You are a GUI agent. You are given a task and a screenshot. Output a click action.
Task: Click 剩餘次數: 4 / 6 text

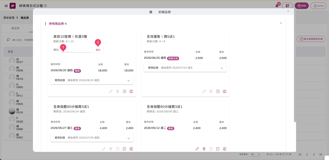156,41
